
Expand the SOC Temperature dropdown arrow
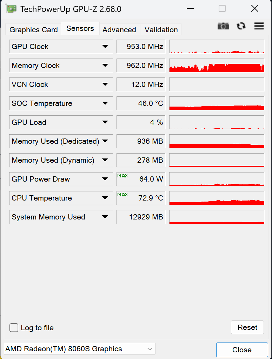click(x=105, y=103)
